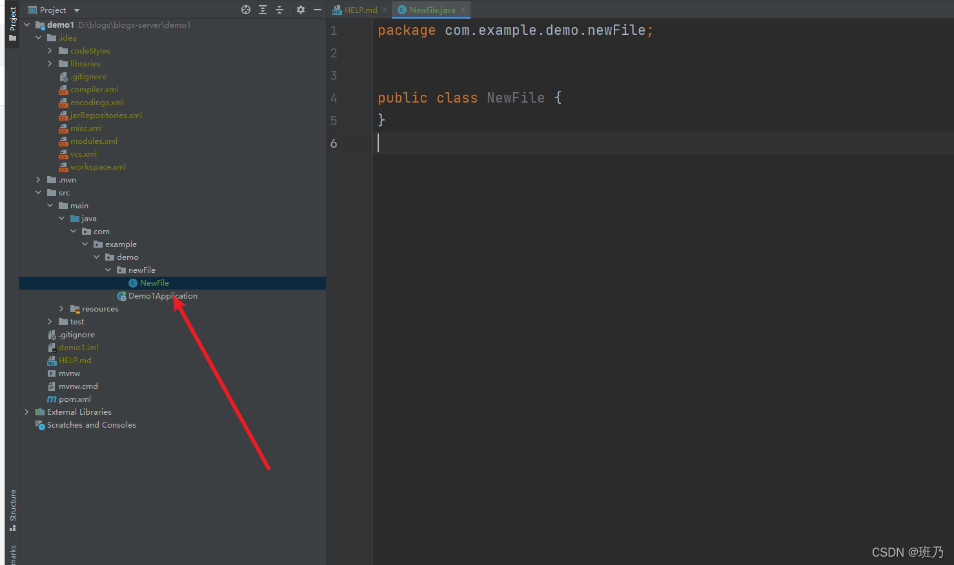Place cursor on empty line 6

(663, 143)
